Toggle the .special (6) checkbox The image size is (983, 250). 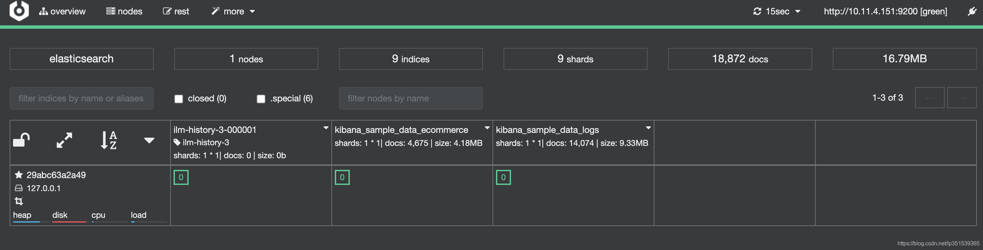coord(261,99)
